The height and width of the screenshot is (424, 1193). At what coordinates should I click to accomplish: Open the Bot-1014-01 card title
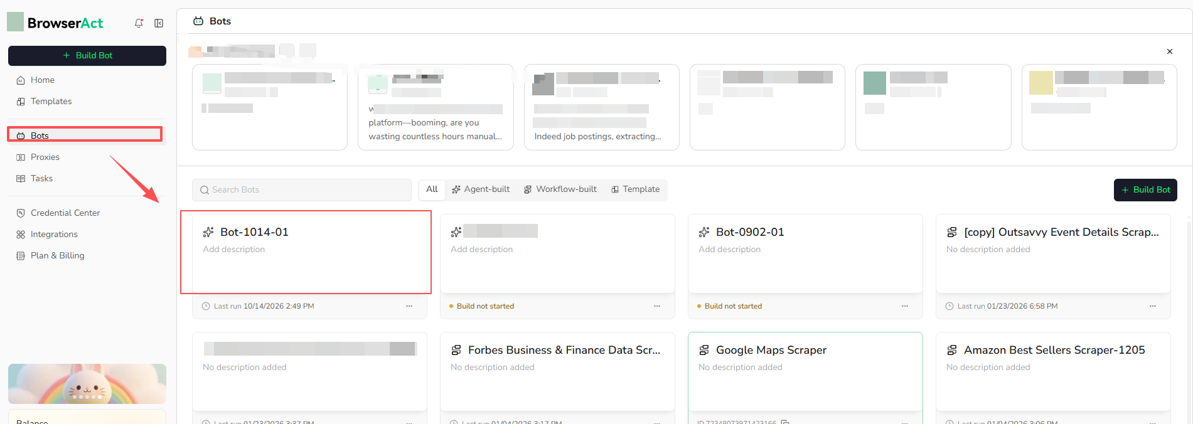[254, 232]
